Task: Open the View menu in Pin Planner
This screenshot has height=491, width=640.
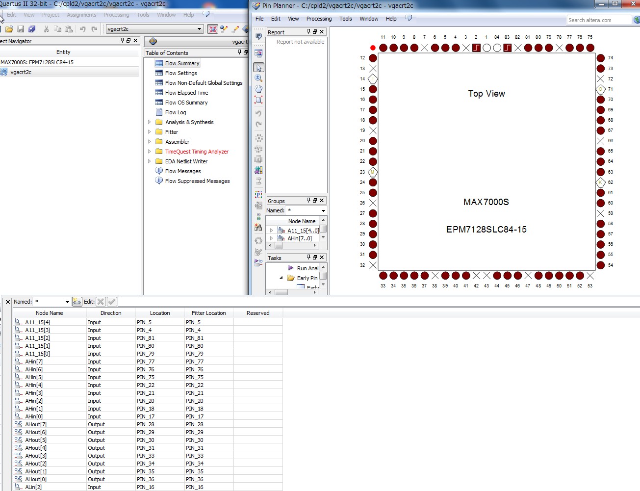Action: [x=293, y=19]
